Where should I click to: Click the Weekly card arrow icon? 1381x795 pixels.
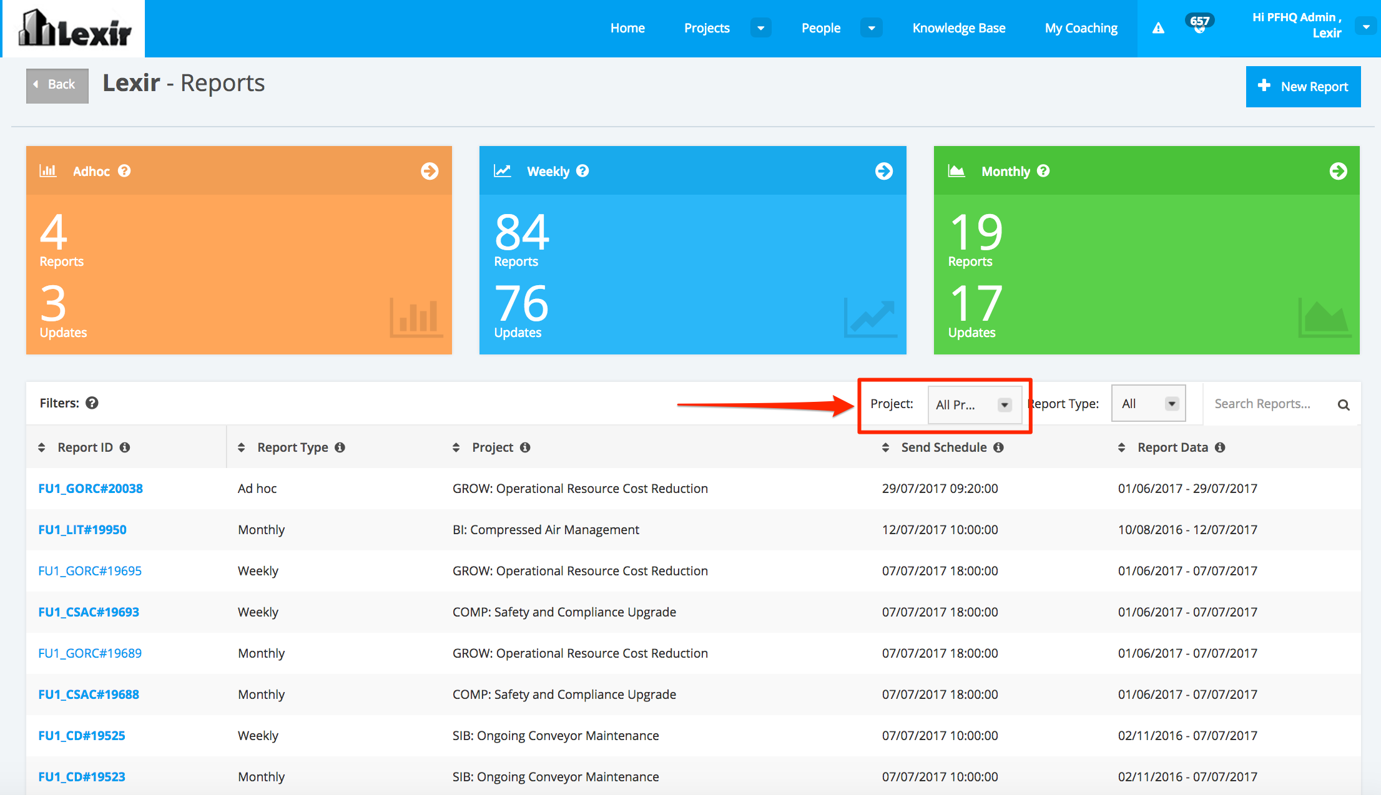coord(883,171)
